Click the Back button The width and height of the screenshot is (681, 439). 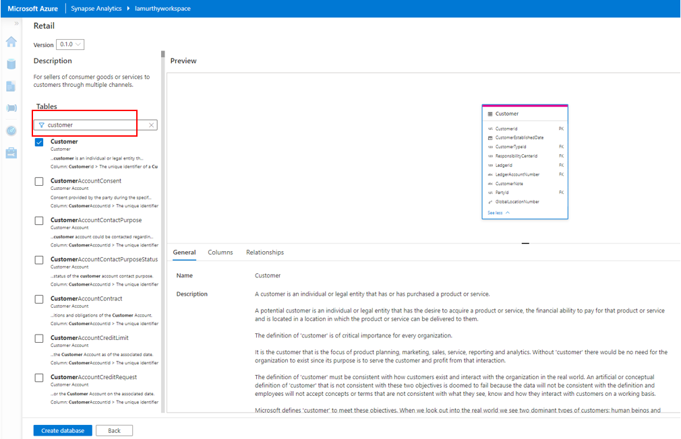114,431
